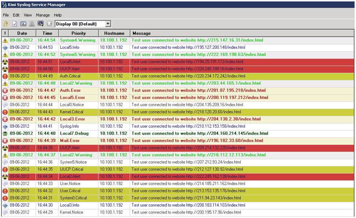
Task: Open the View menu
Action: [28, 15]
